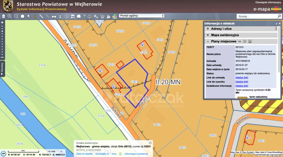Open the print map tool
Viewport: 283px width, 157px height.
pyautogui.click(x=54, y=16)
